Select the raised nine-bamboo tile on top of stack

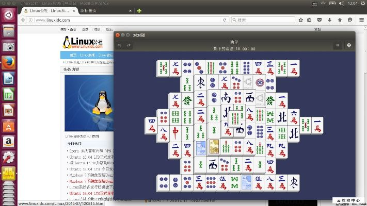(235, 118)
